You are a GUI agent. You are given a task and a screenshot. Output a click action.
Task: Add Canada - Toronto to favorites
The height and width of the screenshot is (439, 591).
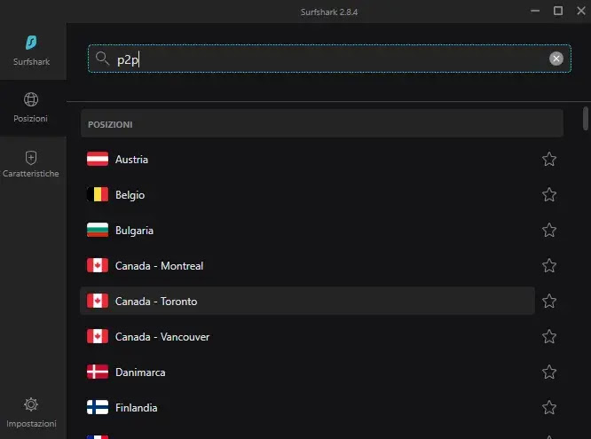(549, 301)
